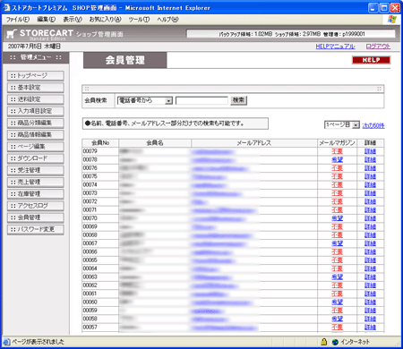The width and height of the screenshot is (403, 349).
Task: Click the メールアドレス column header
Action: (254, 143)
